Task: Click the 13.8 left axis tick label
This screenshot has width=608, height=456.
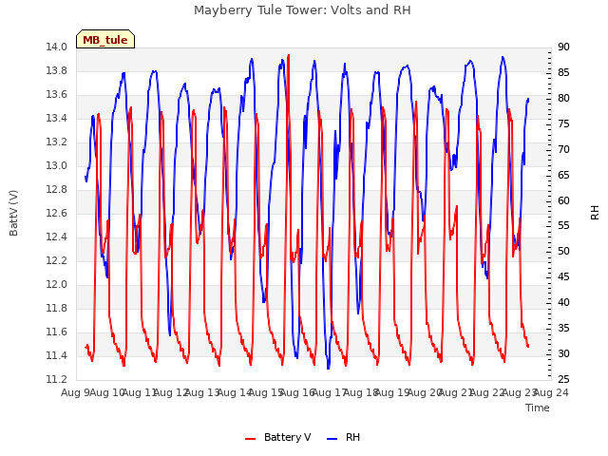Action: point(56,71)
